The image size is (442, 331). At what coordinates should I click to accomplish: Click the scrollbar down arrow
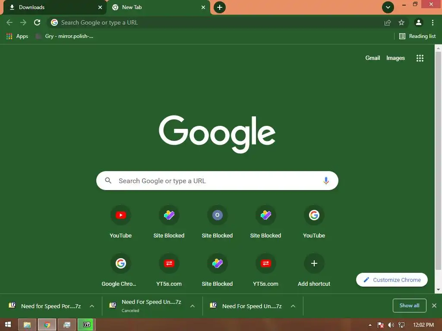pyautogui.click(x=438, y=289)
